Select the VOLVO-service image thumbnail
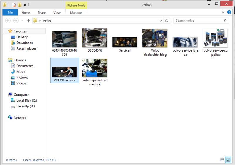 [64, 72]
